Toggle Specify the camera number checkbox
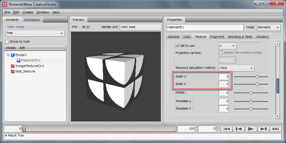The width and height of the screenshot is (286, 143). tap(221, 52)
